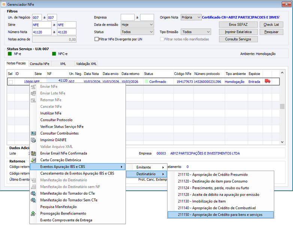Select 211150 Apropriação de Crédito para bens e serviços
This screenshot has width=293, height=225.
point(220,215)
